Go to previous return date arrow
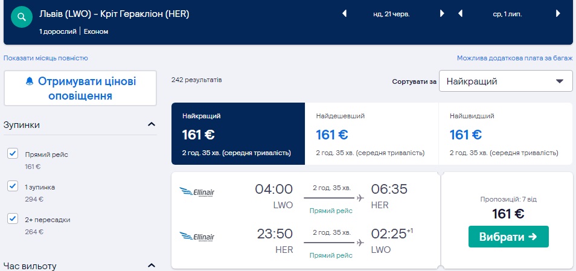 pos(461,14)
